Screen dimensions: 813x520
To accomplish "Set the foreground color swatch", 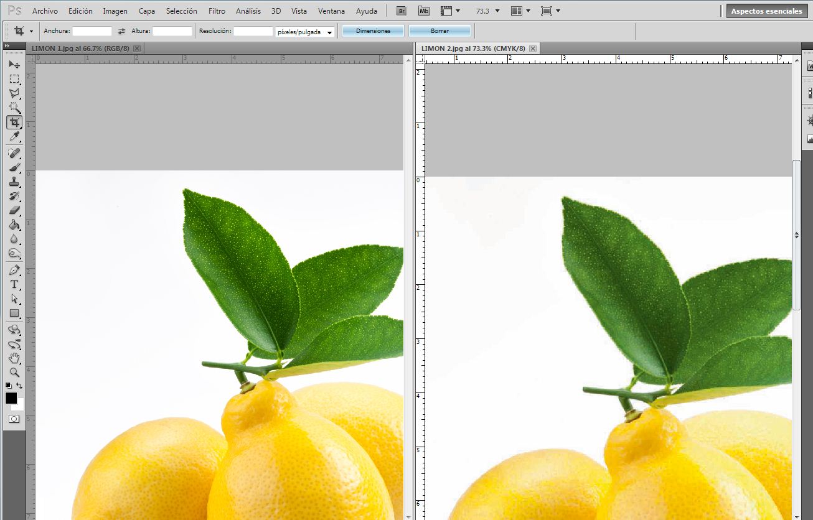I will [11, 398].
